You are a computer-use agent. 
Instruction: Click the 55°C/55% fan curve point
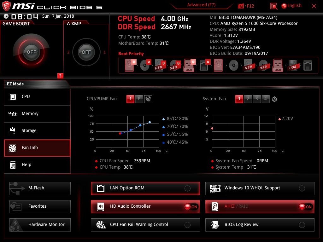(131, 130)
